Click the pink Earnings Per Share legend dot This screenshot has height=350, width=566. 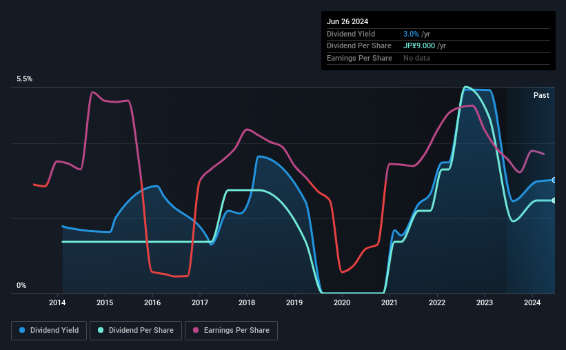tap(196, 330)
